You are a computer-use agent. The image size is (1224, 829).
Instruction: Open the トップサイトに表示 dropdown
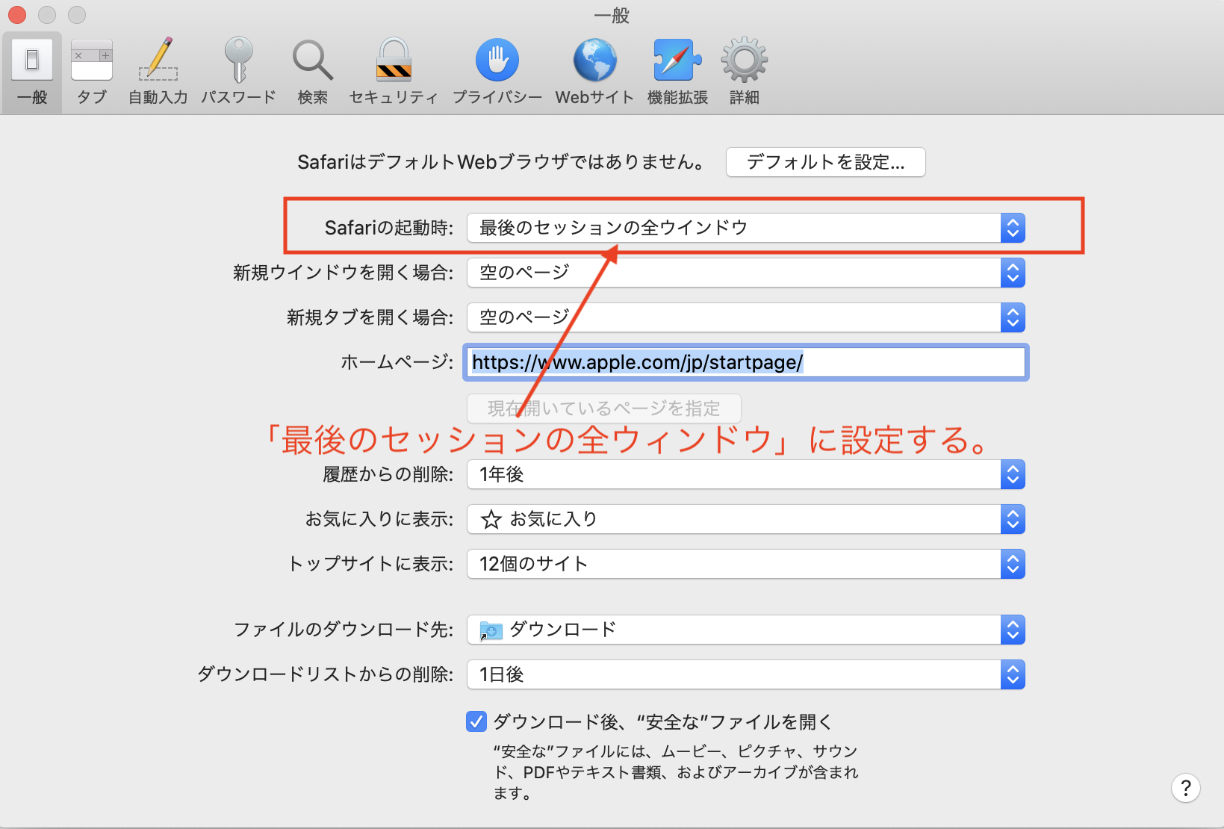[x=746, y=564]
